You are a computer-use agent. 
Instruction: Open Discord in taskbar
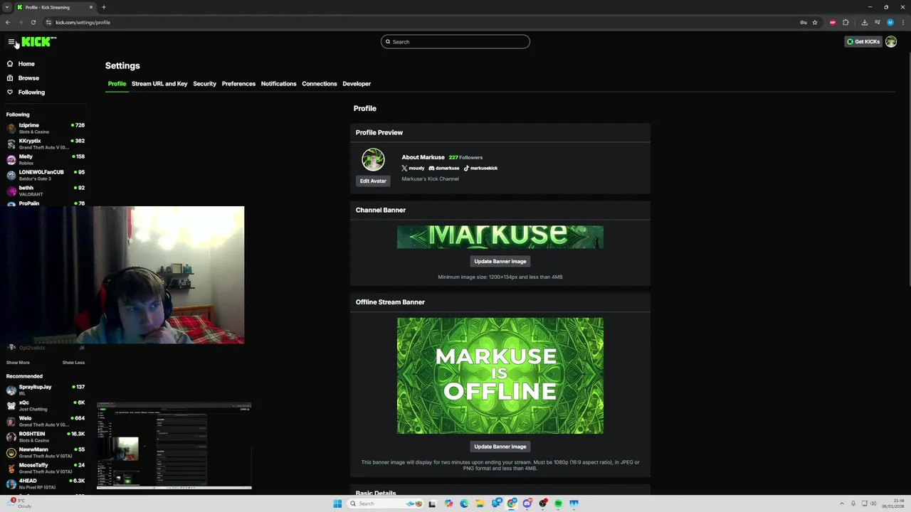tap(527, 503)
